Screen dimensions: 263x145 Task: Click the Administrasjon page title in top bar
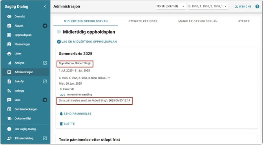[x=67, y=7]
